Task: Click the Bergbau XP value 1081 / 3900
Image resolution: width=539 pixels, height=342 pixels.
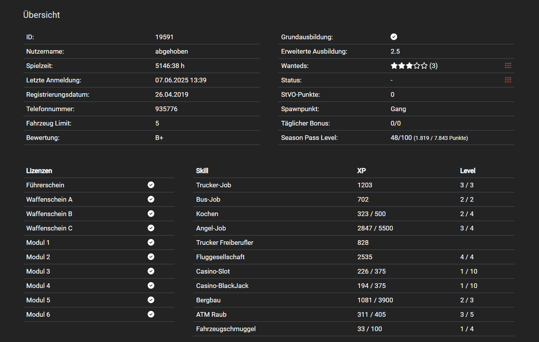Action: [375, 300]
